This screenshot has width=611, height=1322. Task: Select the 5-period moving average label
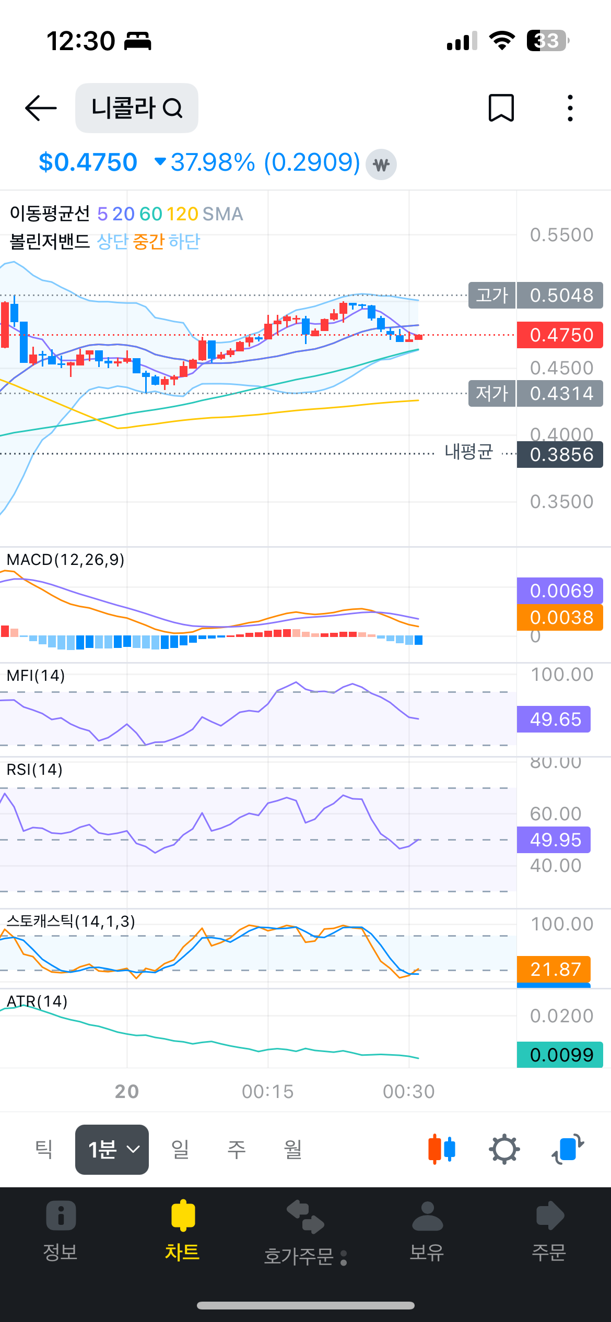[102, 214]
